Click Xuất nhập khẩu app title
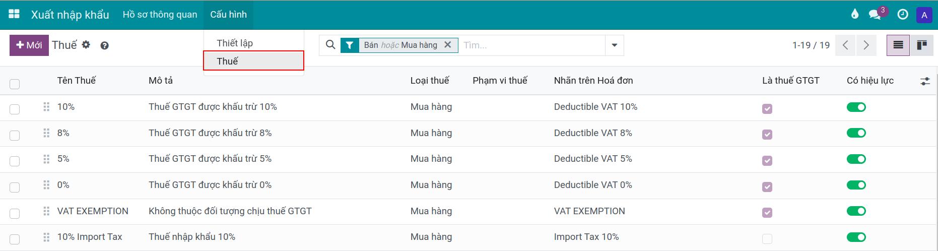938x251 pixels. pyautogui.click(x=70, y=15)
